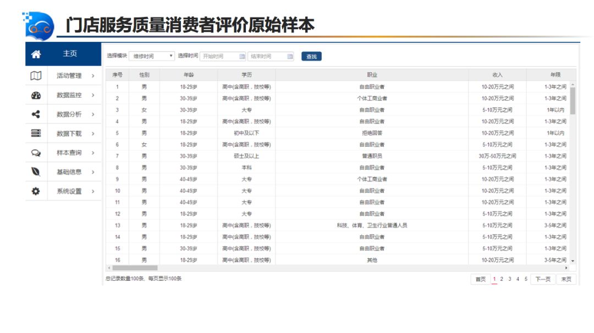Click the home icon in sidebar
This screenshot has width=594, height=333.
click(x=36, y=54)
